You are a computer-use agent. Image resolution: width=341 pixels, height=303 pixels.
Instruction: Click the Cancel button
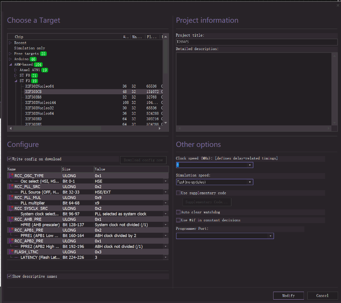click(x=322, y=295)
